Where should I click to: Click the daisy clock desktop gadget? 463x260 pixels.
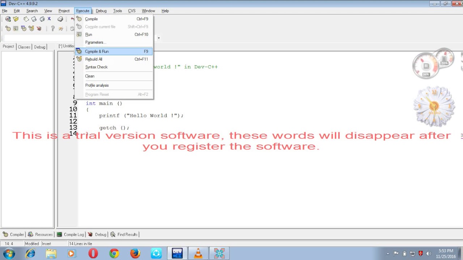pyautogui.click(x=434, y=106)
